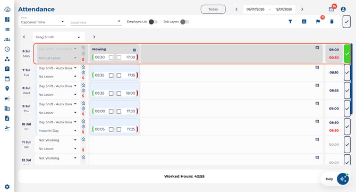Open the comment icon on 7 Jul row
The image size is (356, 192).
pos(317,68)
